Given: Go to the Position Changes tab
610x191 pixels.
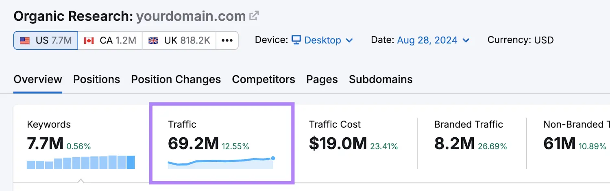Looking at the screenshot, I should 176,79.
